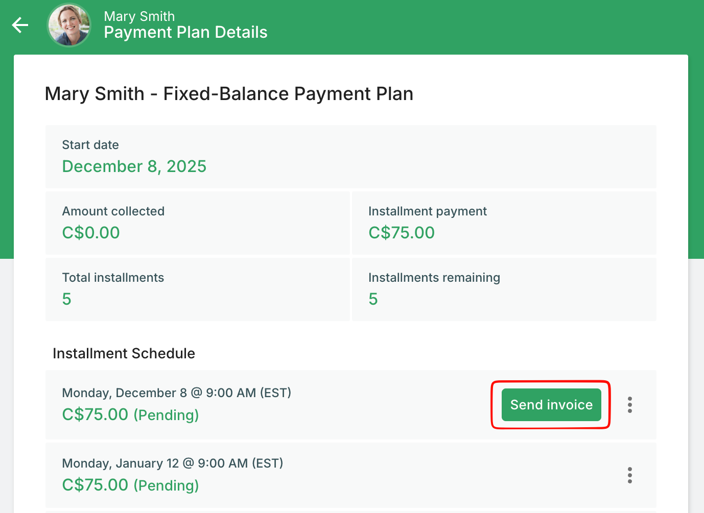
Task: Click the pending C$75.00 amount for January 12
Action: click(130, 485)
